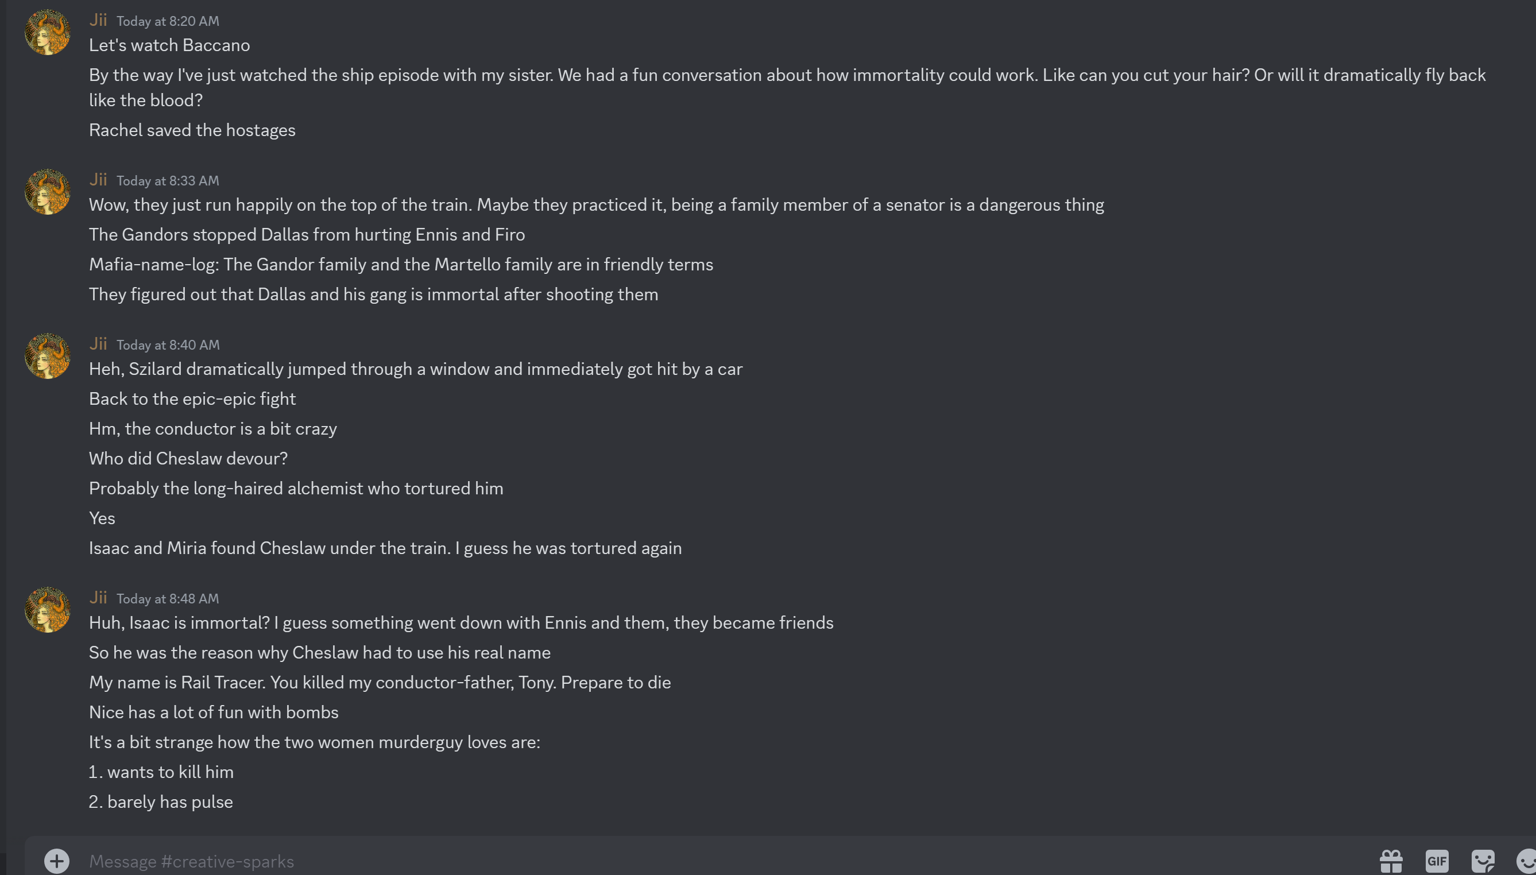Click the "Rachel saved the hostages" message
1536x875 pixels.
coord(192,130)
